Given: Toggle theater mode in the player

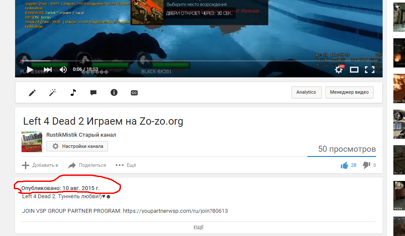Looking at the screenshot, I should click(354, 69).
